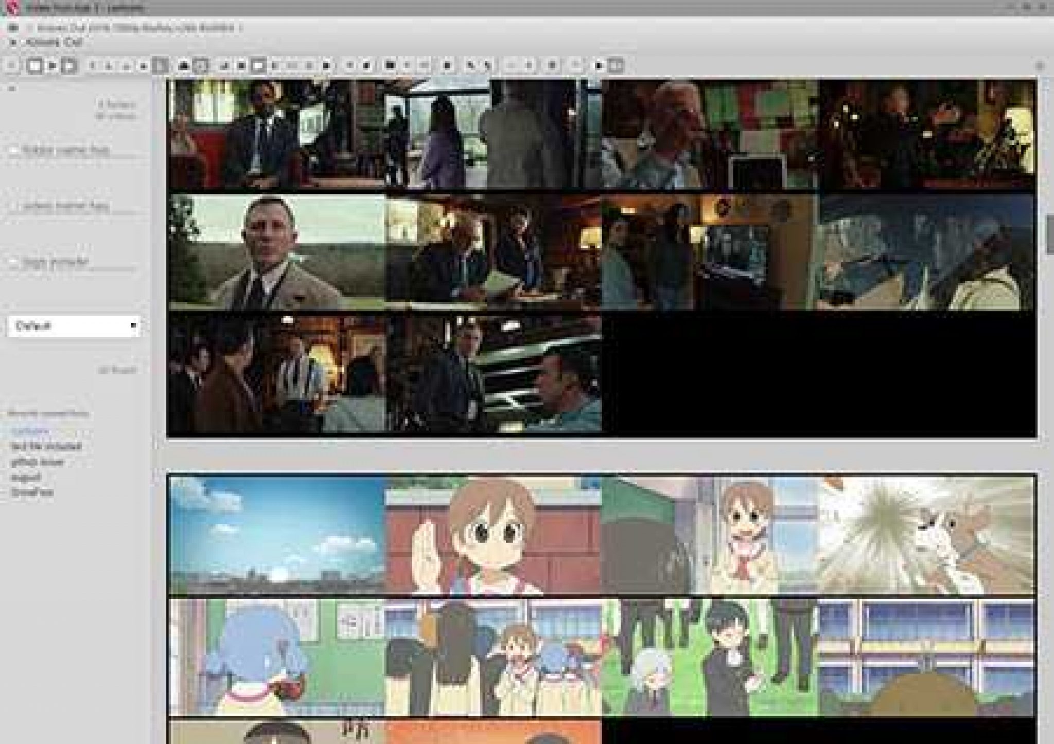Collapse the sidebar with the small top arrow
Screen dimensions: 1054x744
tap(12, 88)
